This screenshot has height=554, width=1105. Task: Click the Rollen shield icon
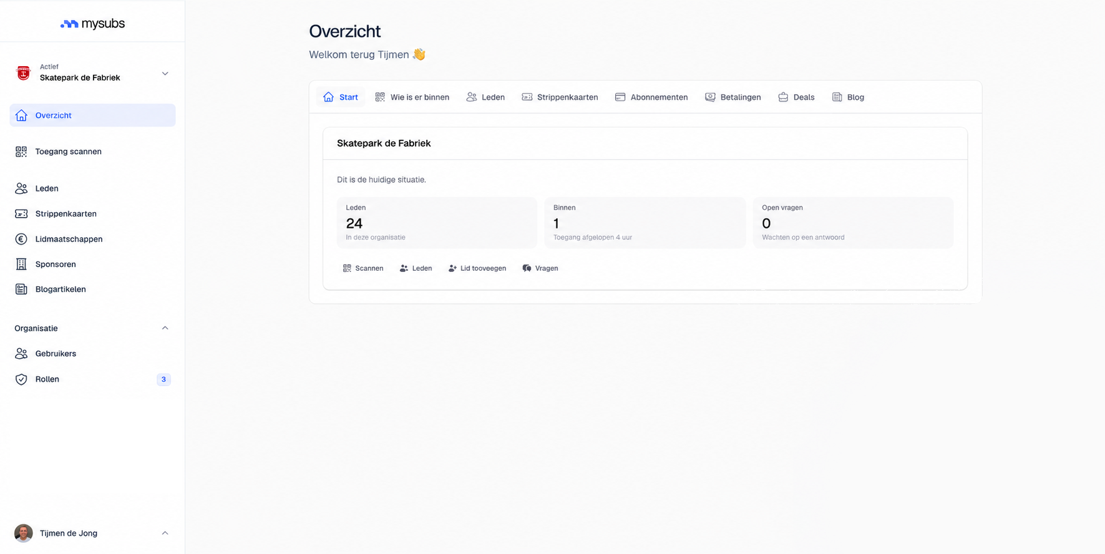coord(21,379)
